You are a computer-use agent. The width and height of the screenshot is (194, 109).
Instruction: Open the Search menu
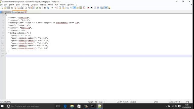click(12, 5)
